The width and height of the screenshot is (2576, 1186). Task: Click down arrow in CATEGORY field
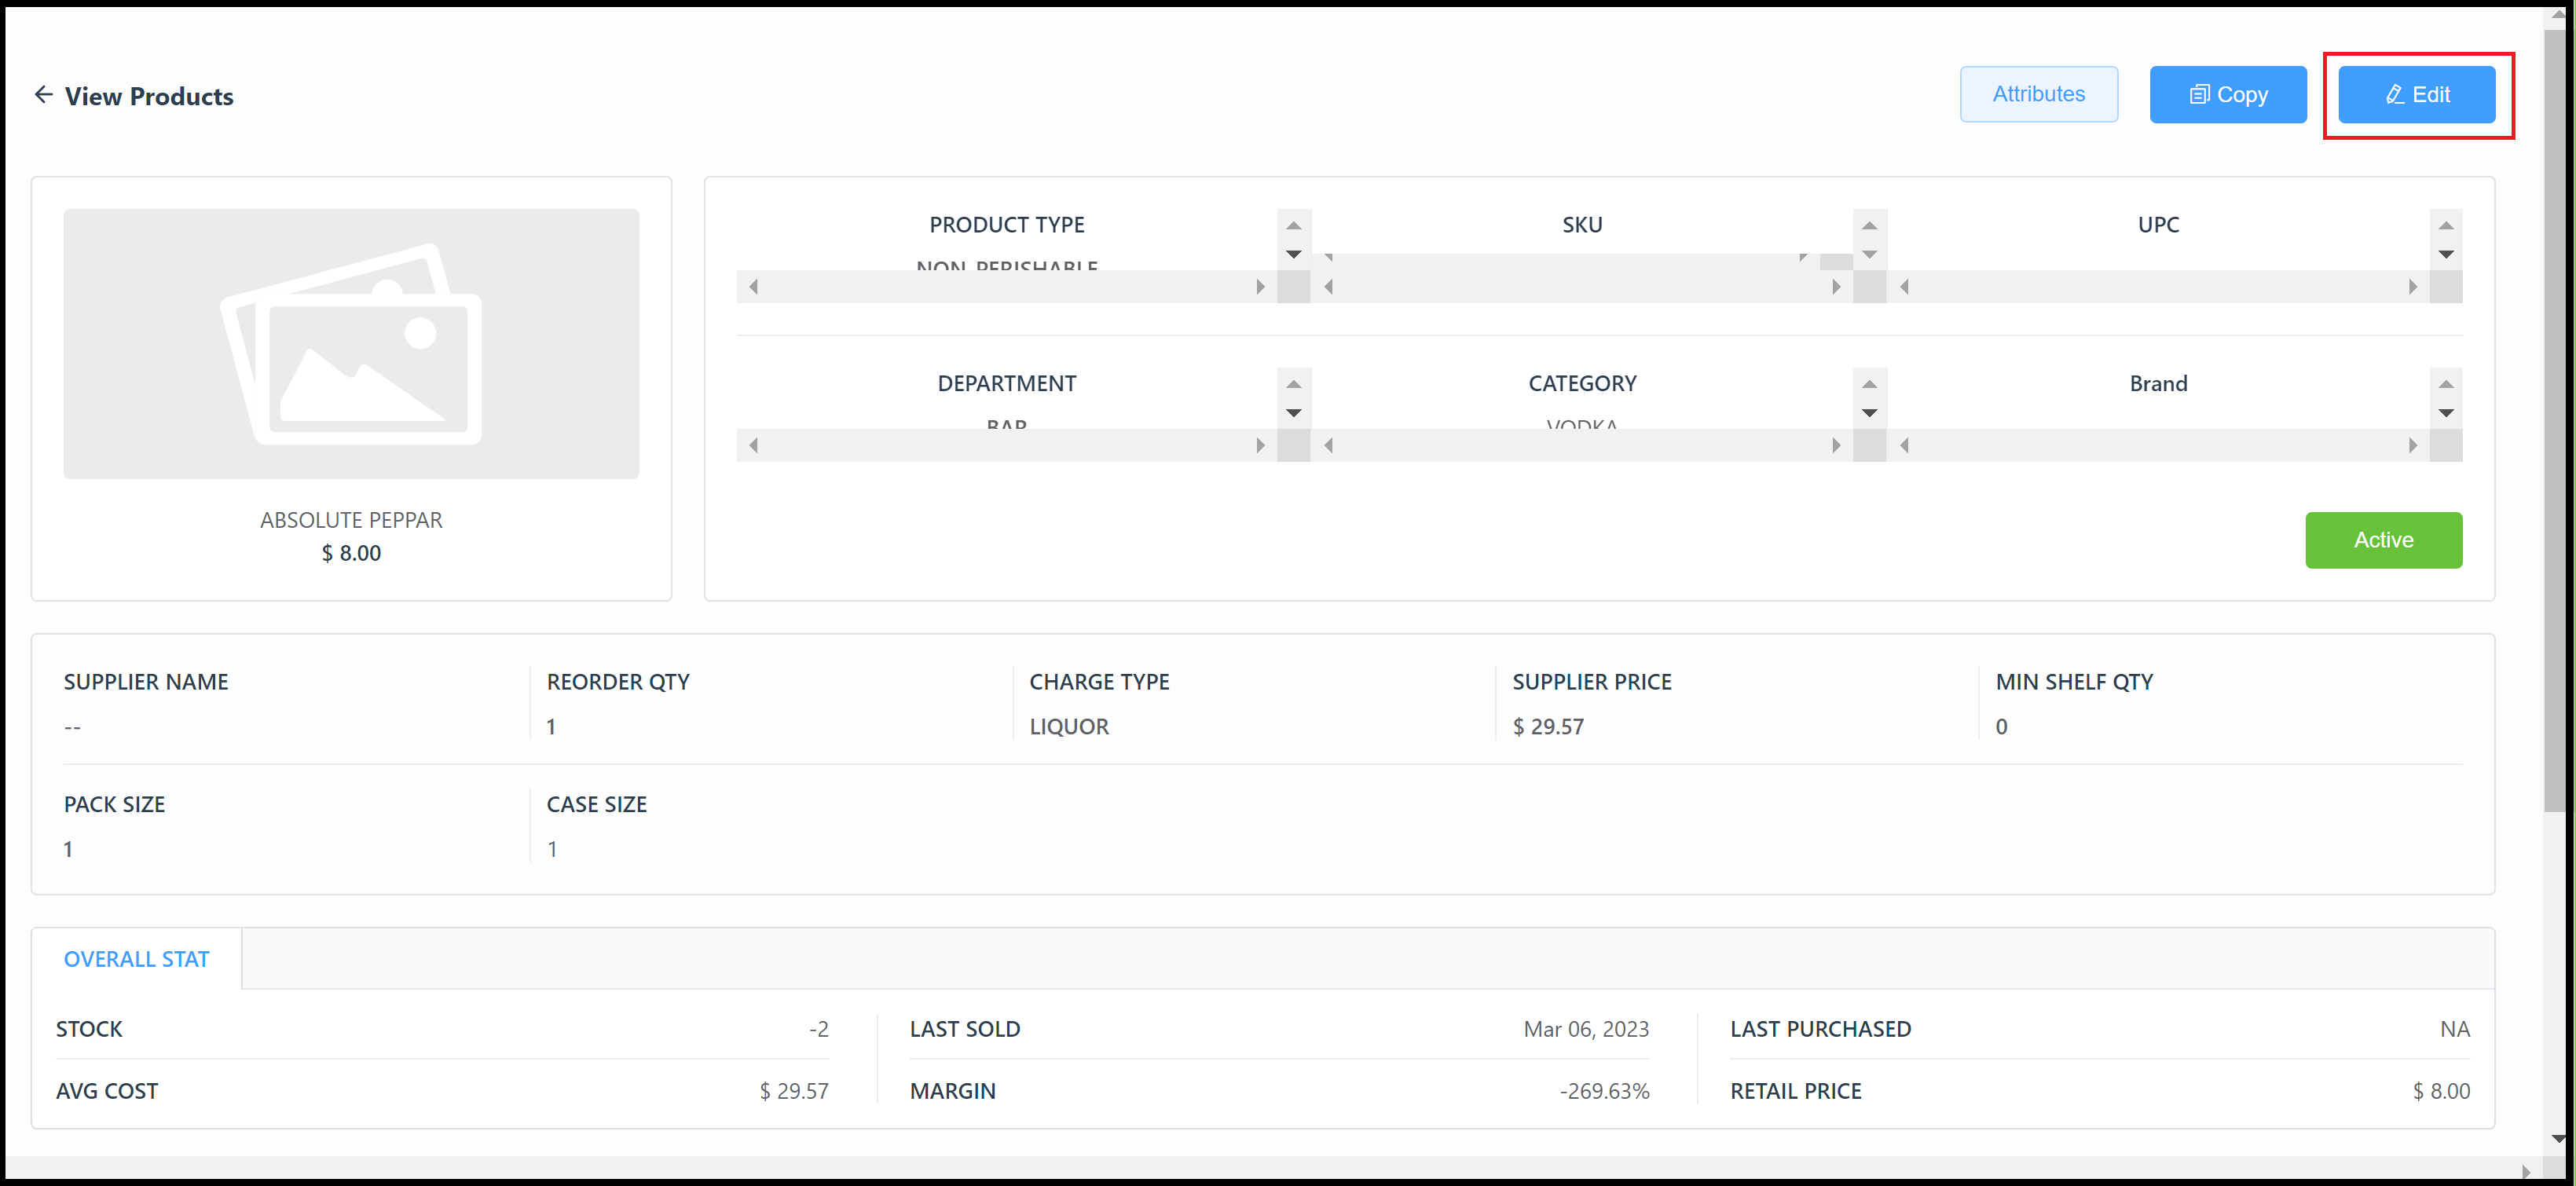pyautogui.click(x=1869, y=413)
